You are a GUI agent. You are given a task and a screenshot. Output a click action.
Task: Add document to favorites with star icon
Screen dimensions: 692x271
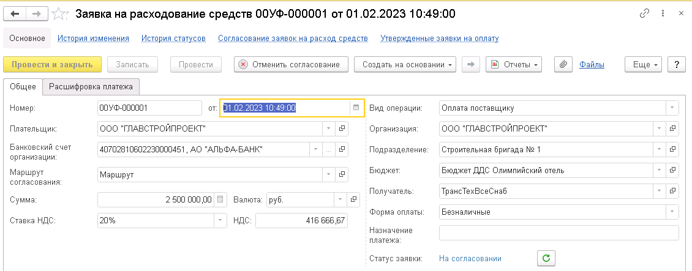[59, 14]
